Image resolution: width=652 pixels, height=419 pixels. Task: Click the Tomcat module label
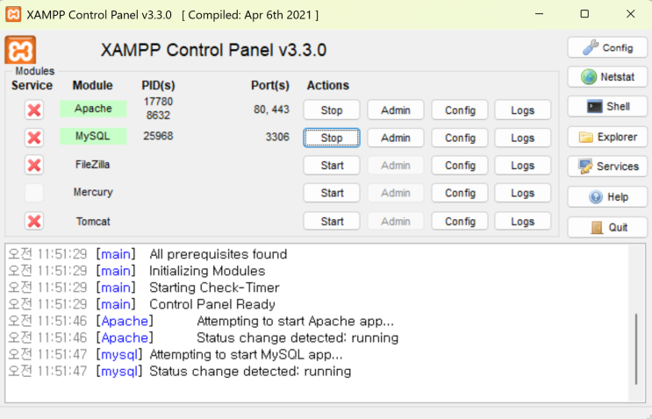(93, 222)
